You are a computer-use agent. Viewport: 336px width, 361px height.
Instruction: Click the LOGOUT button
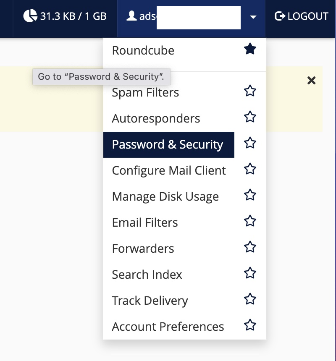tap(301, 17)
